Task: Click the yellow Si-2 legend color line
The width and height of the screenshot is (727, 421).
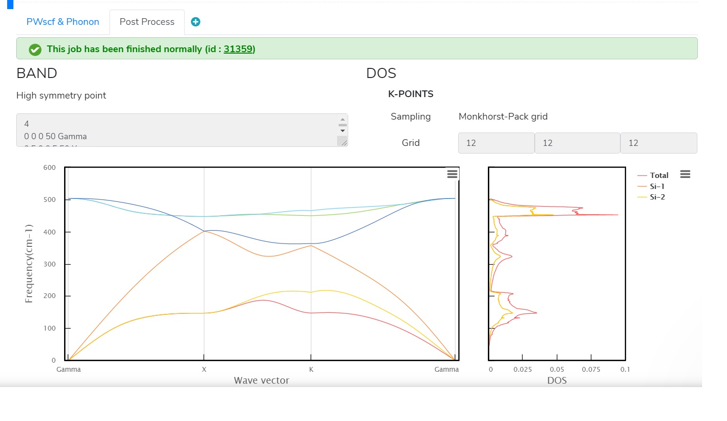Action: click(x=643, y=197)
